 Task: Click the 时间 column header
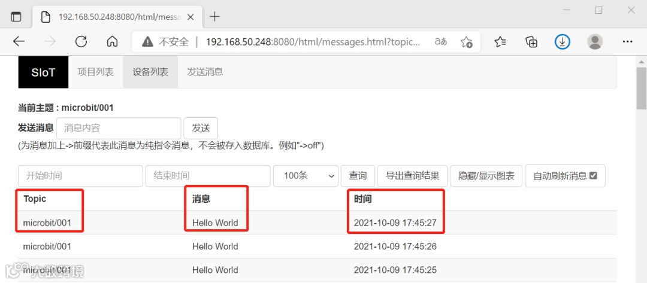(362, 199)
